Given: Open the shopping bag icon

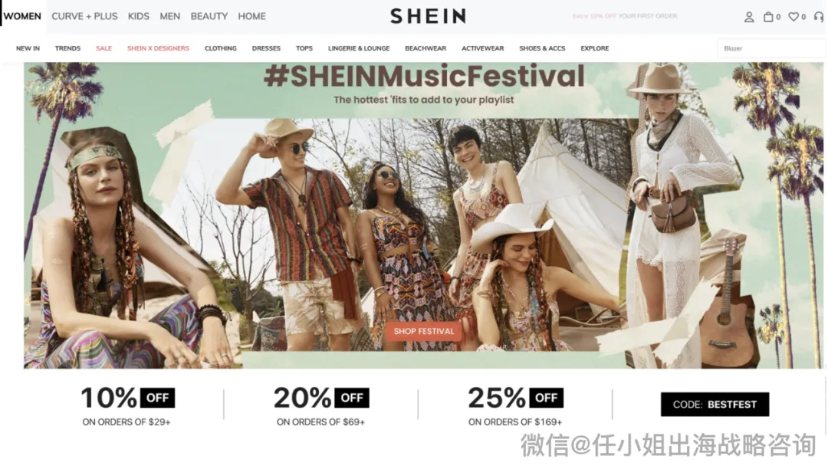Looking at the screenshot, I should [768, 17].
